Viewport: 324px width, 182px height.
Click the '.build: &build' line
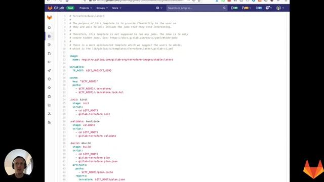pyautogui.click(x=80, y=143)
